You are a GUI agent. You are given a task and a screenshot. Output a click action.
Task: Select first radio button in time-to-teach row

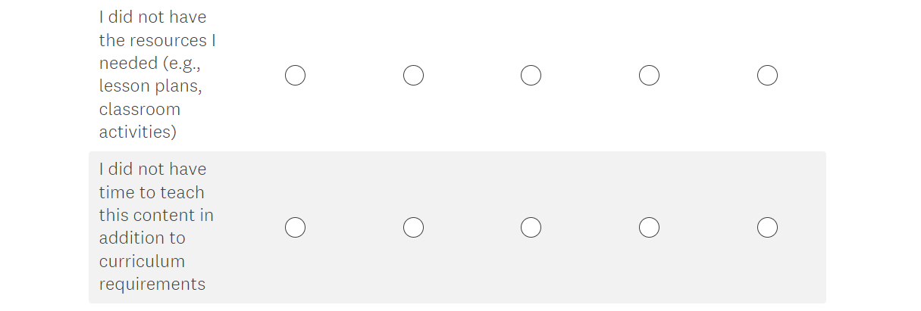(295, 228)
